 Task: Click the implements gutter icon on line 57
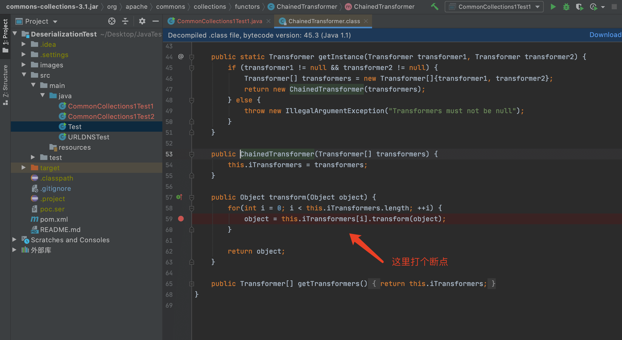[x=180, y=197]
